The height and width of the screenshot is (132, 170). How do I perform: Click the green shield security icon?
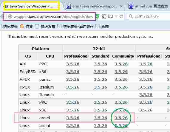98,17
